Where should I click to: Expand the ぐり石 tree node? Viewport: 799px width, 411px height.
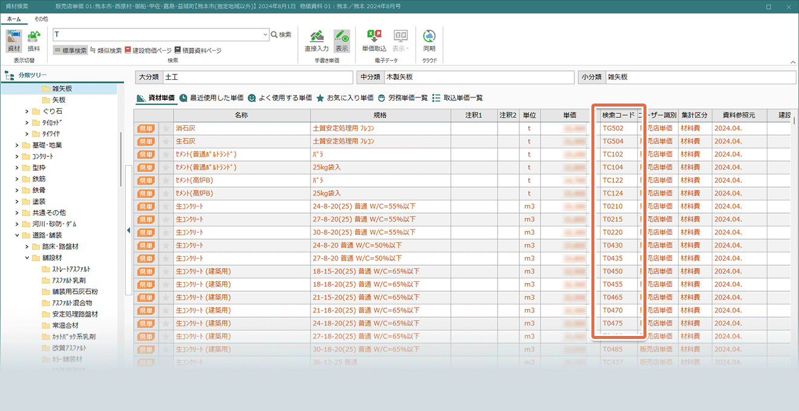point(27,111)
